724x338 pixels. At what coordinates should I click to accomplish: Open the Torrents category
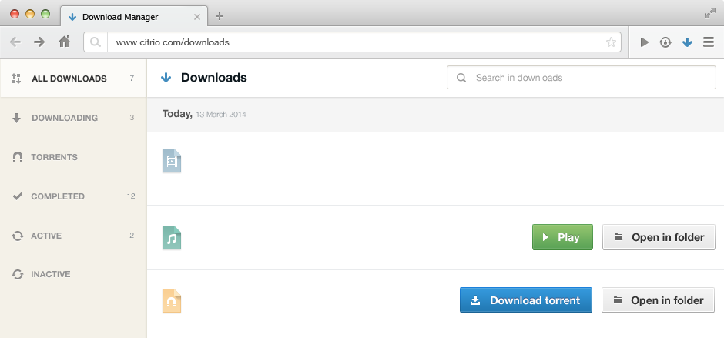click(x=54, y=157)
